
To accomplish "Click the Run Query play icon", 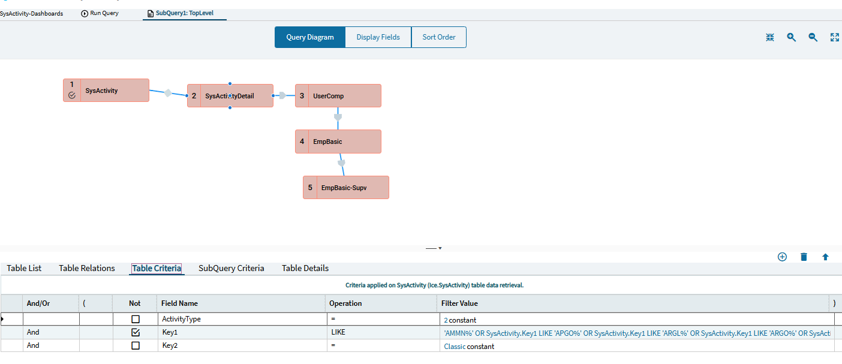I will click(85, 13).
